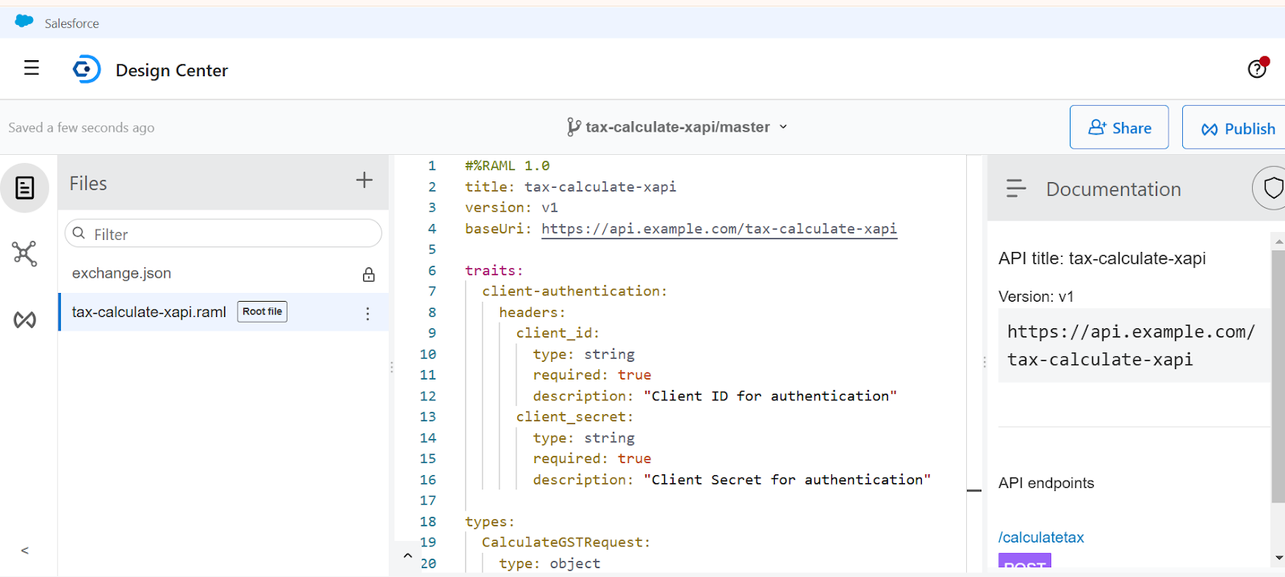This screenshot has width=1285, height=577.
Task: Click the "Client Secret for authentication" description
Action: (787, 479)
